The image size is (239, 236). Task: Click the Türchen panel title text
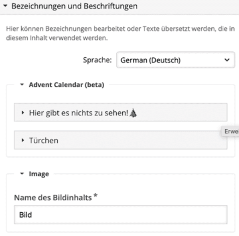tap(44, 140)
